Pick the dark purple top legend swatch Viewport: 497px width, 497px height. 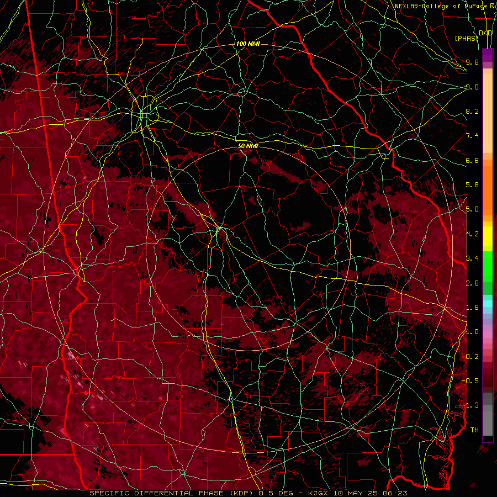click(x=488, y=55)
